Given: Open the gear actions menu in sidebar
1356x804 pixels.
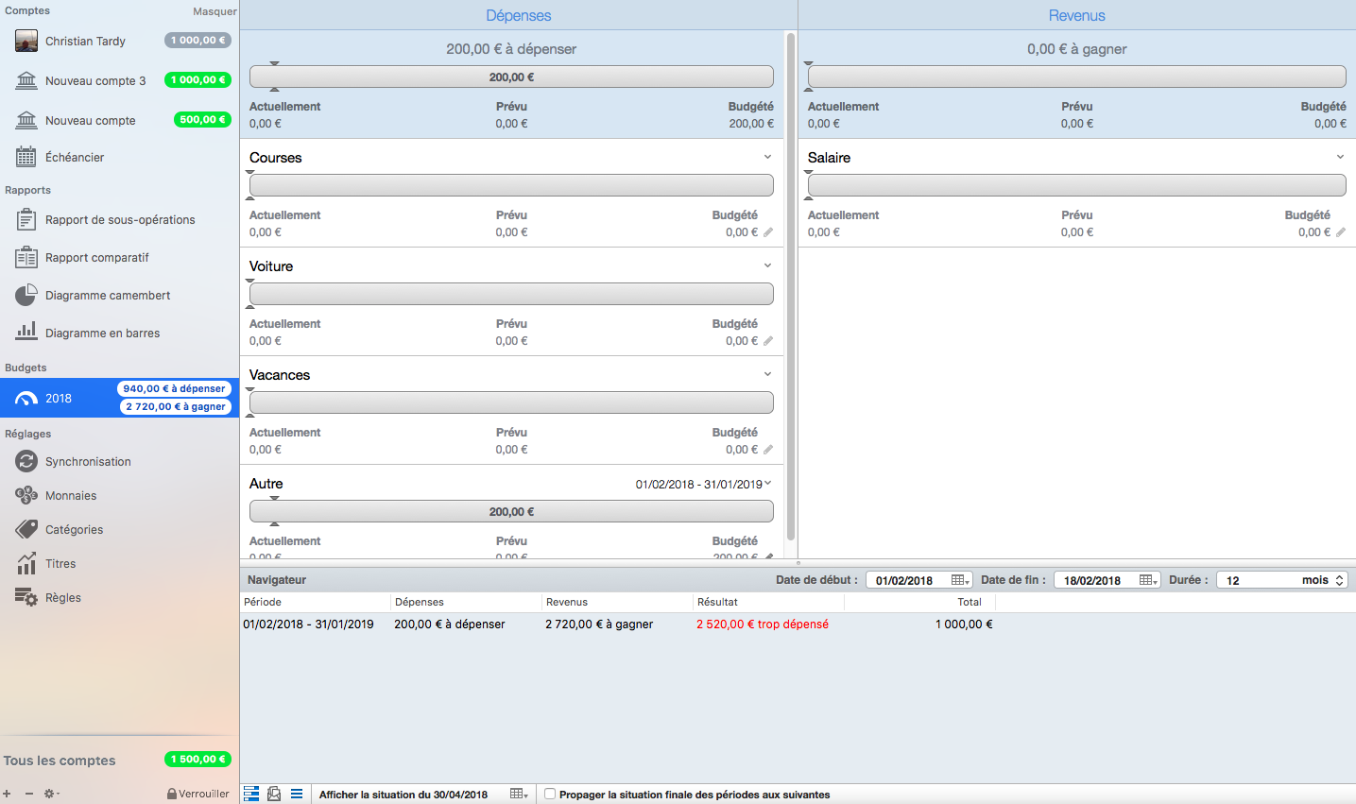Looking at the screenshot, I should pyautogui.click(x=52, y=794).
